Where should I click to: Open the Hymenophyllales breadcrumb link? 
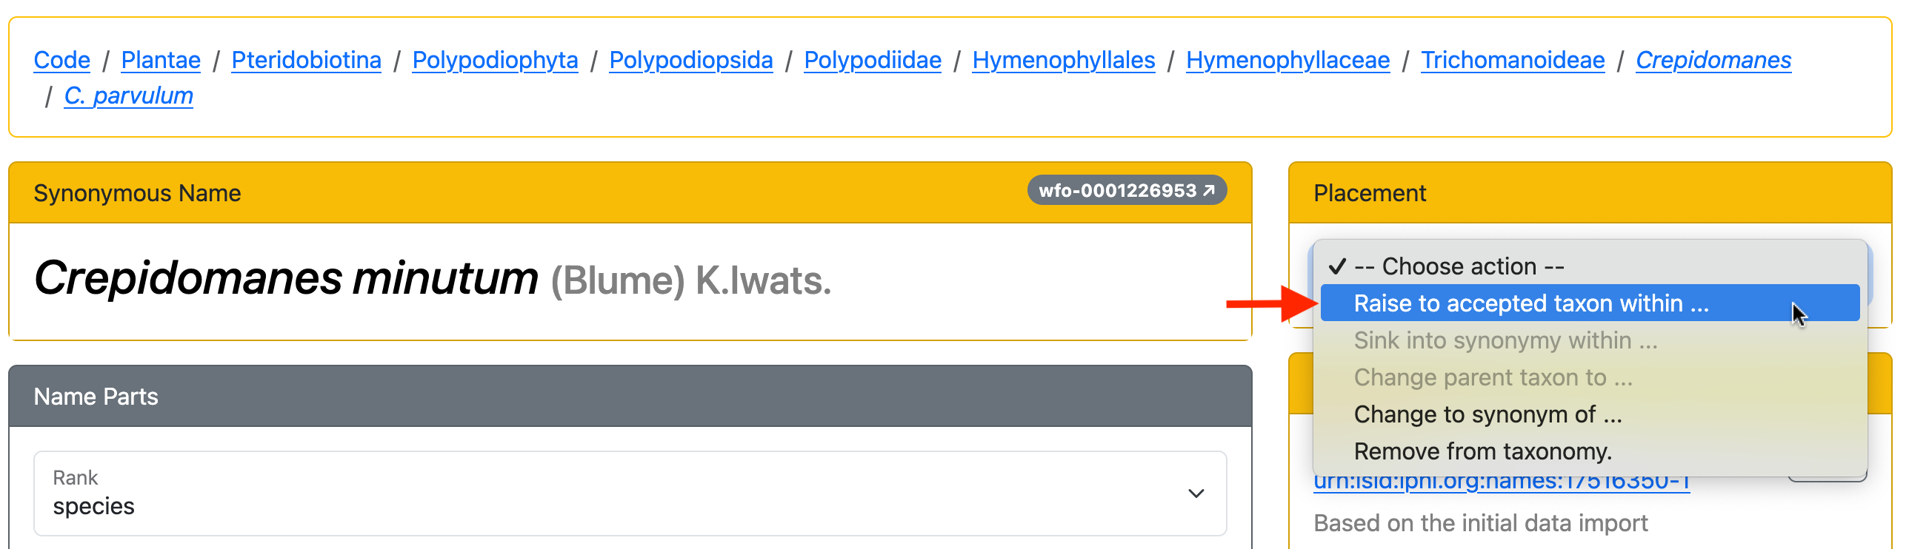pos(1064,60)
